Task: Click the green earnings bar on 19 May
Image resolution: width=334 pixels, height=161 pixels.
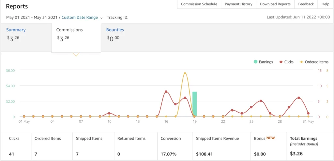Action: (x=194, y=104)
